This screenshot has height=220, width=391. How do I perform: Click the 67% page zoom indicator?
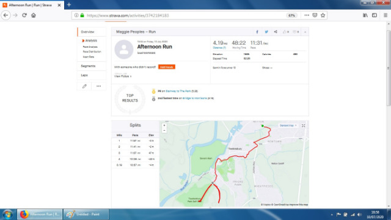pos(291,15)
